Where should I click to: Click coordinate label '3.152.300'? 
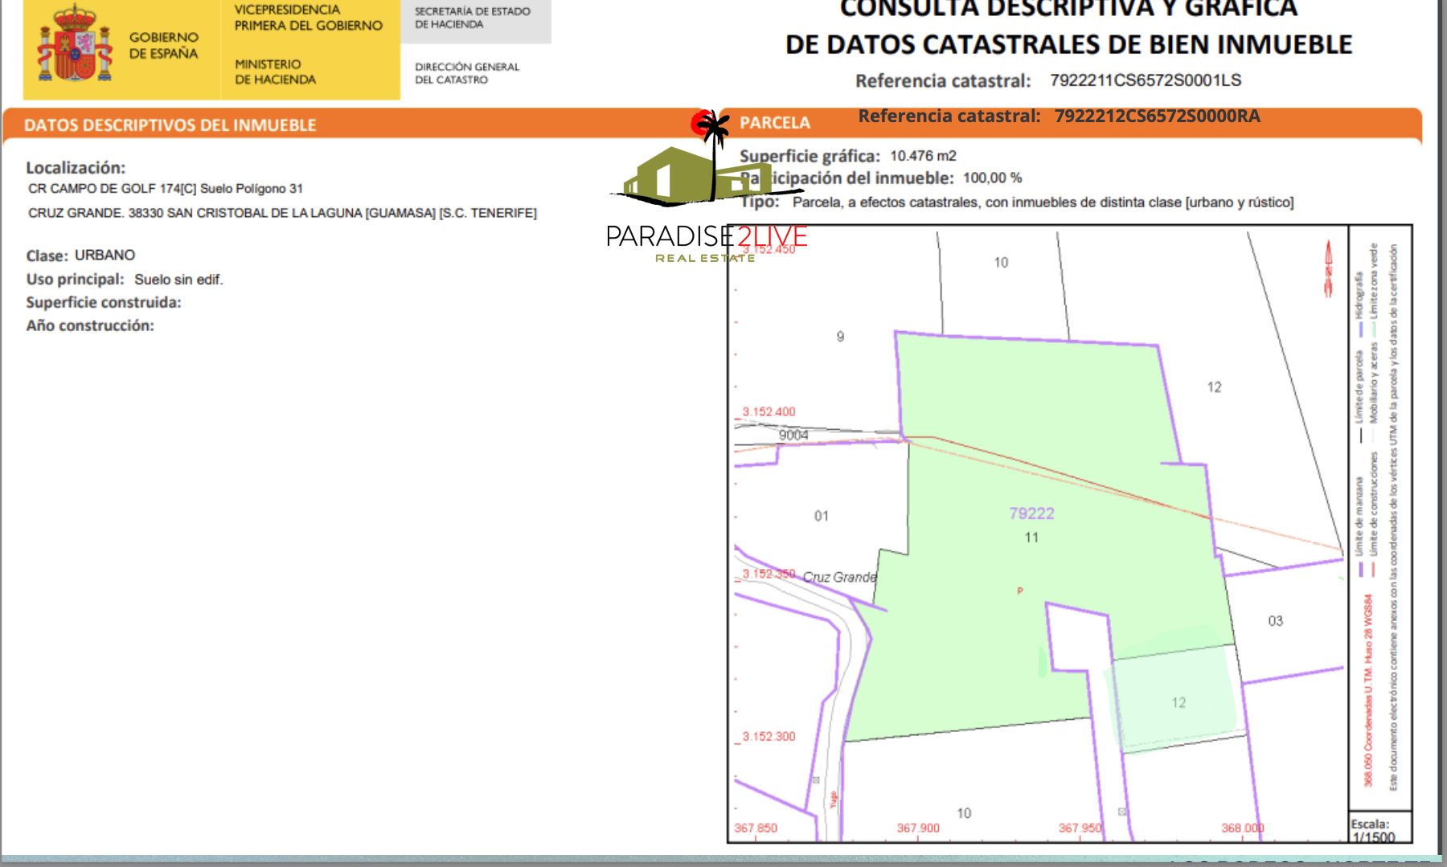(769, 736)
